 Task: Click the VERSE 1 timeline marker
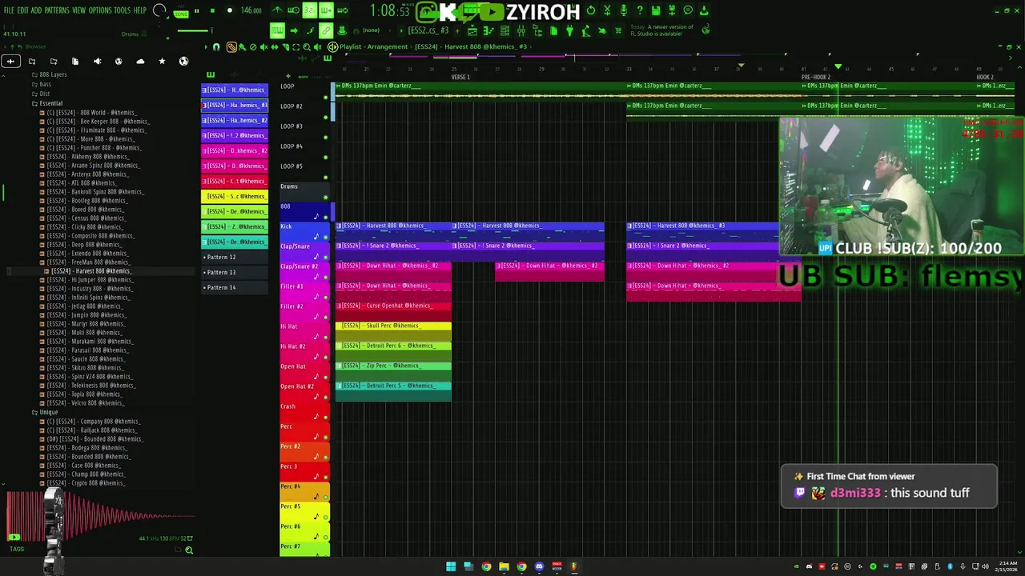[460, 78]
